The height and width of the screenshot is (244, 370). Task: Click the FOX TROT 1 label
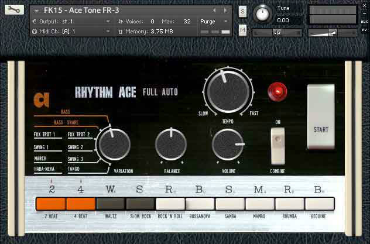[44, 135]
